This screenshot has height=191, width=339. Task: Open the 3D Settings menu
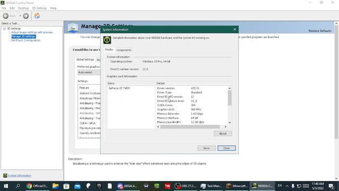click(39, 8)
